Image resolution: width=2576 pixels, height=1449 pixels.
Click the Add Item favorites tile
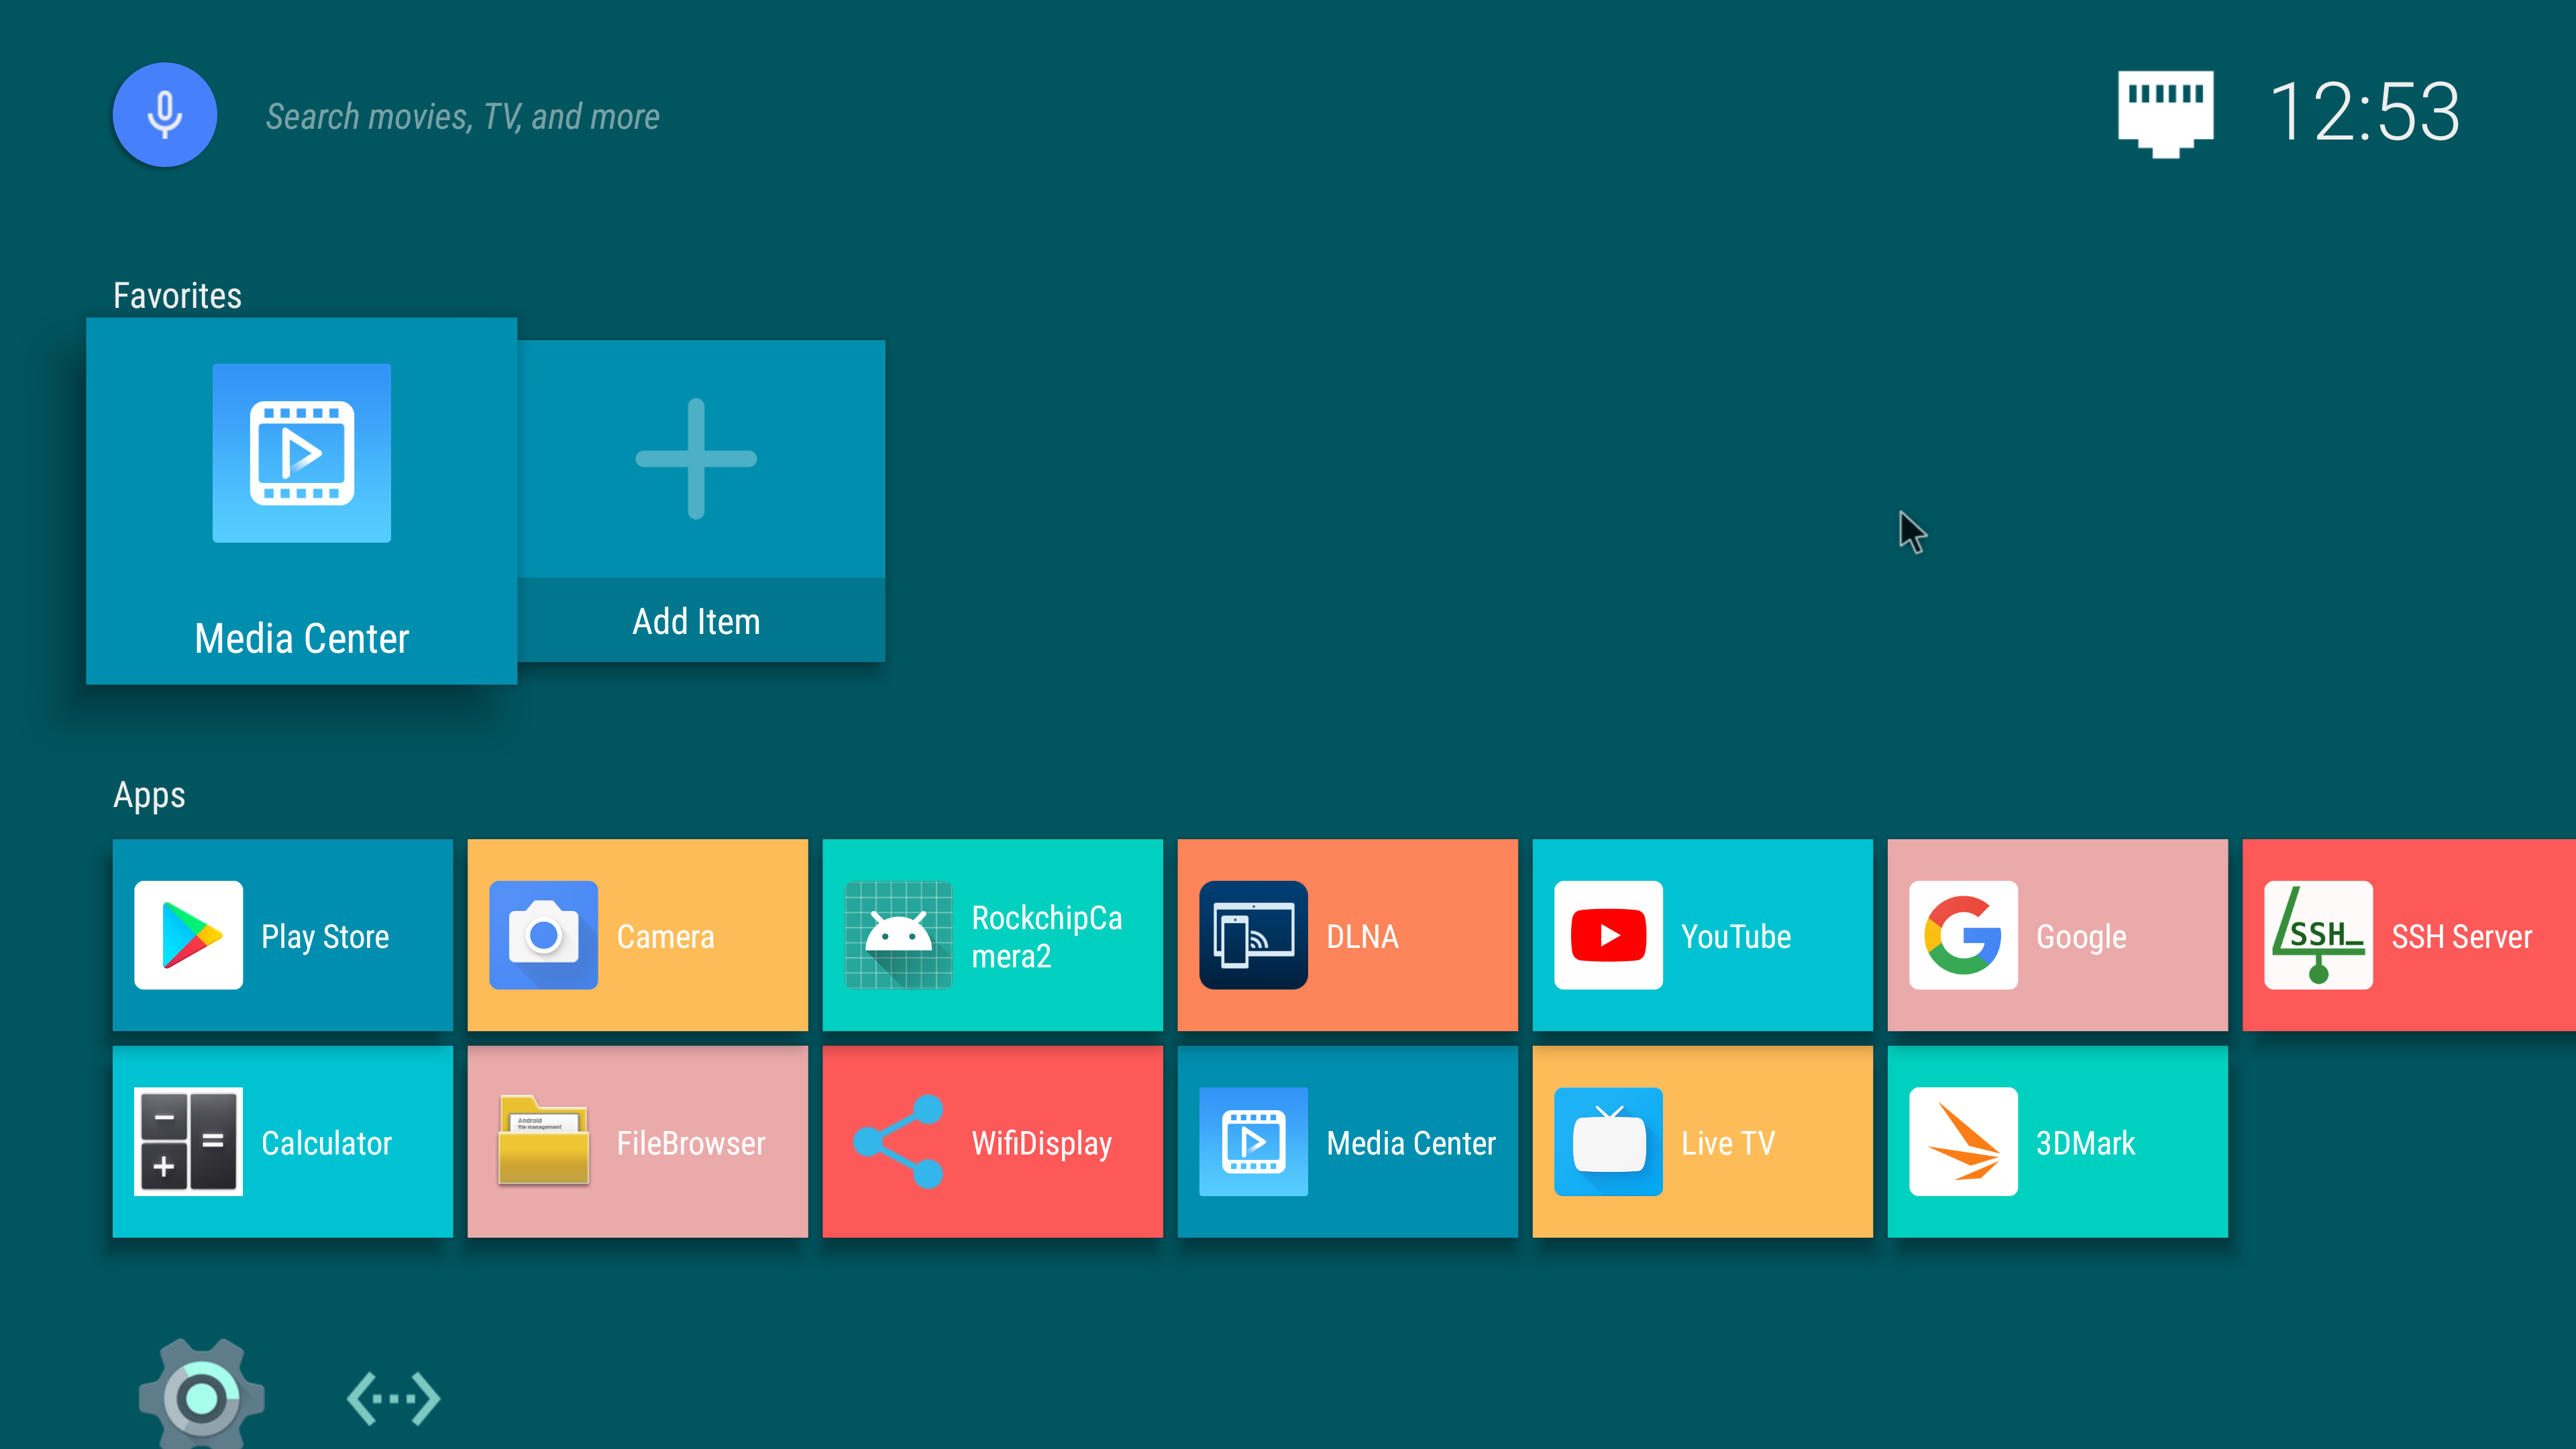point(701,501)
